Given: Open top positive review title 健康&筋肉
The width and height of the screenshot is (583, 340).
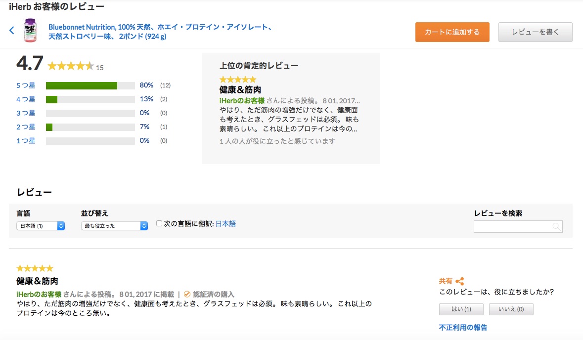Looking at the screenshot, I should point(240,89).
